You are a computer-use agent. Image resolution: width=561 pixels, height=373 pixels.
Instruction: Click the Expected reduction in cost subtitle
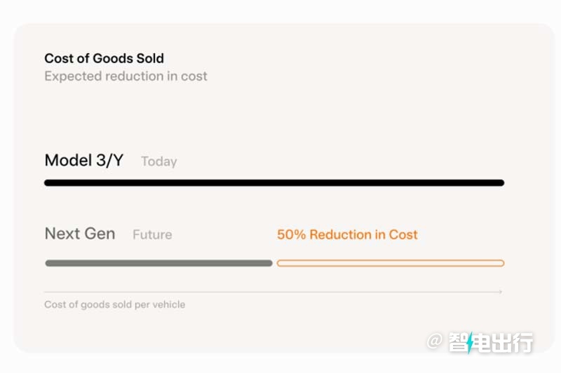(126, 76)
